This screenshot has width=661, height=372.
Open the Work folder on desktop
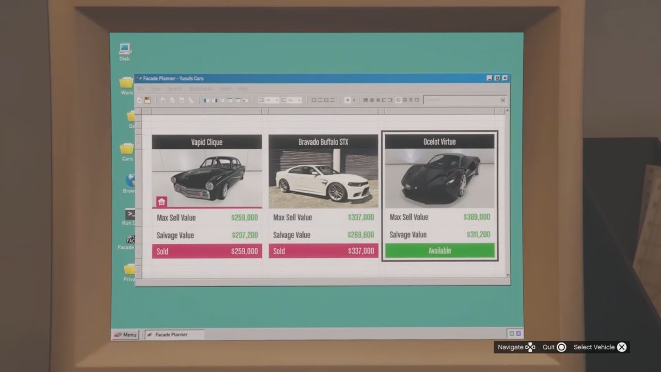point(127,86)
